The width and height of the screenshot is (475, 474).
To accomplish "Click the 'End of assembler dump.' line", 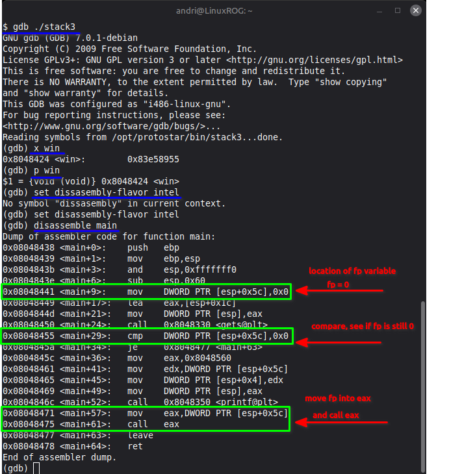I will (59, 457).
